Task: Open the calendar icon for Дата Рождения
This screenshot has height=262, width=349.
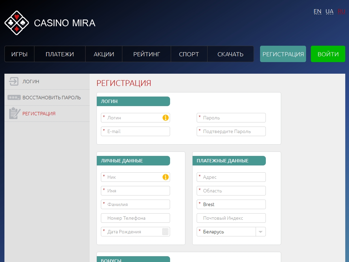Action: [165, 232]
